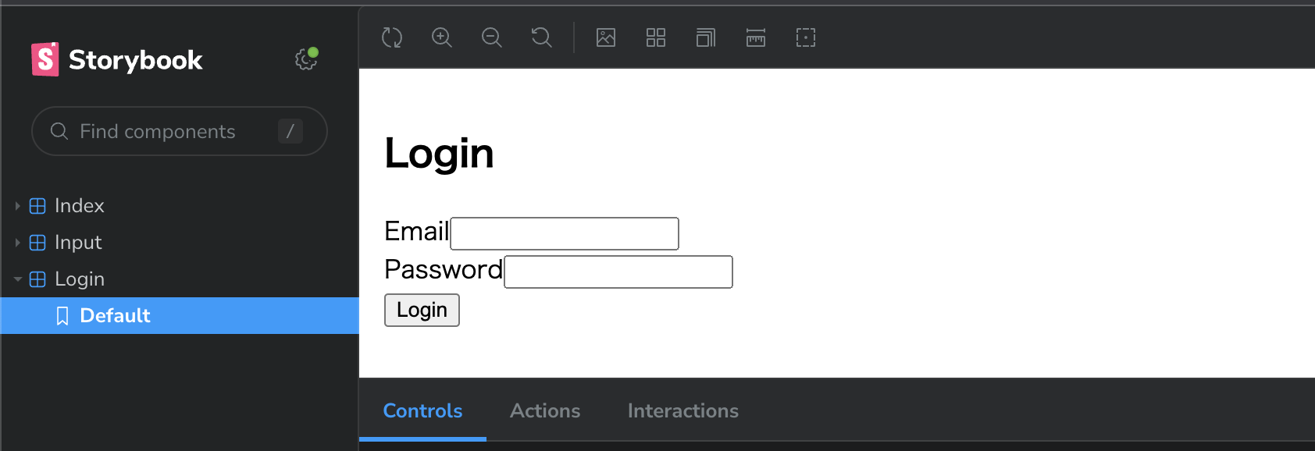
Task: Enable the measure tool
Action: [x=755, y=37]
